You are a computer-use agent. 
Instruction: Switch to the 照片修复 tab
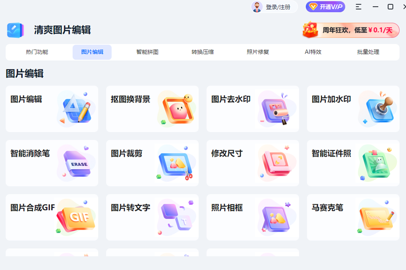pyautogui.click(x=258, y=52)
